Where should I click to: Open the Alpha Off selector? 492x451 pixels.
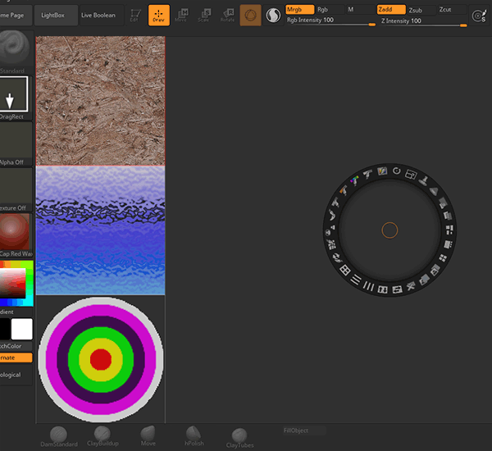[15, 140]
